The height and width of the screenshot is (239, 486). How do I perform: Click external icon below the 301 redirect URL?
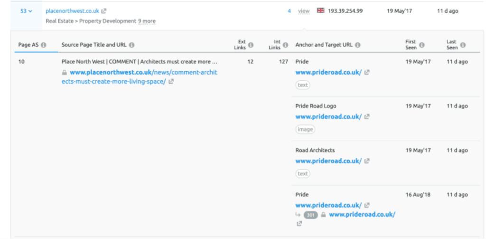pos(299,223)
